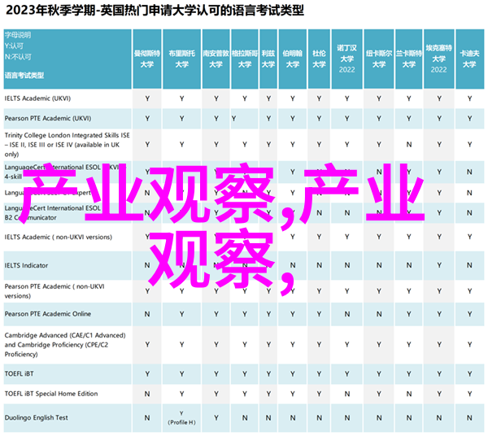The height and width of the screenshot is (436, 488).
Task: Click Duolingo row N under 卡迪夫大学
Action: (469, 417)
